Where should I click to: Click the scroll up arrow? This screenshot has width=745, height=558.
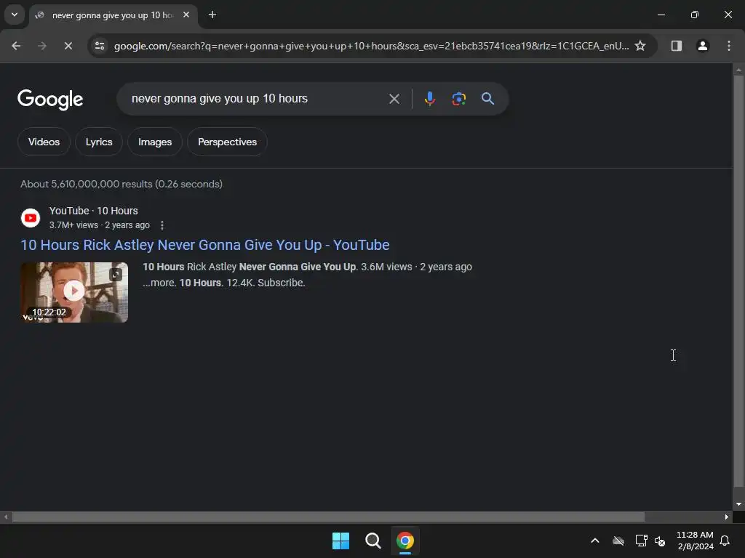pos(738,70)
